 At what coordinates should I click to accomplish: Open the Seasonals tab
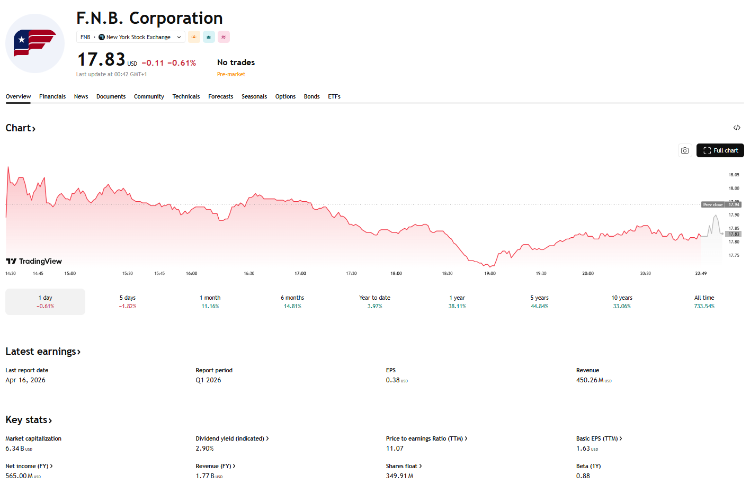254,96
